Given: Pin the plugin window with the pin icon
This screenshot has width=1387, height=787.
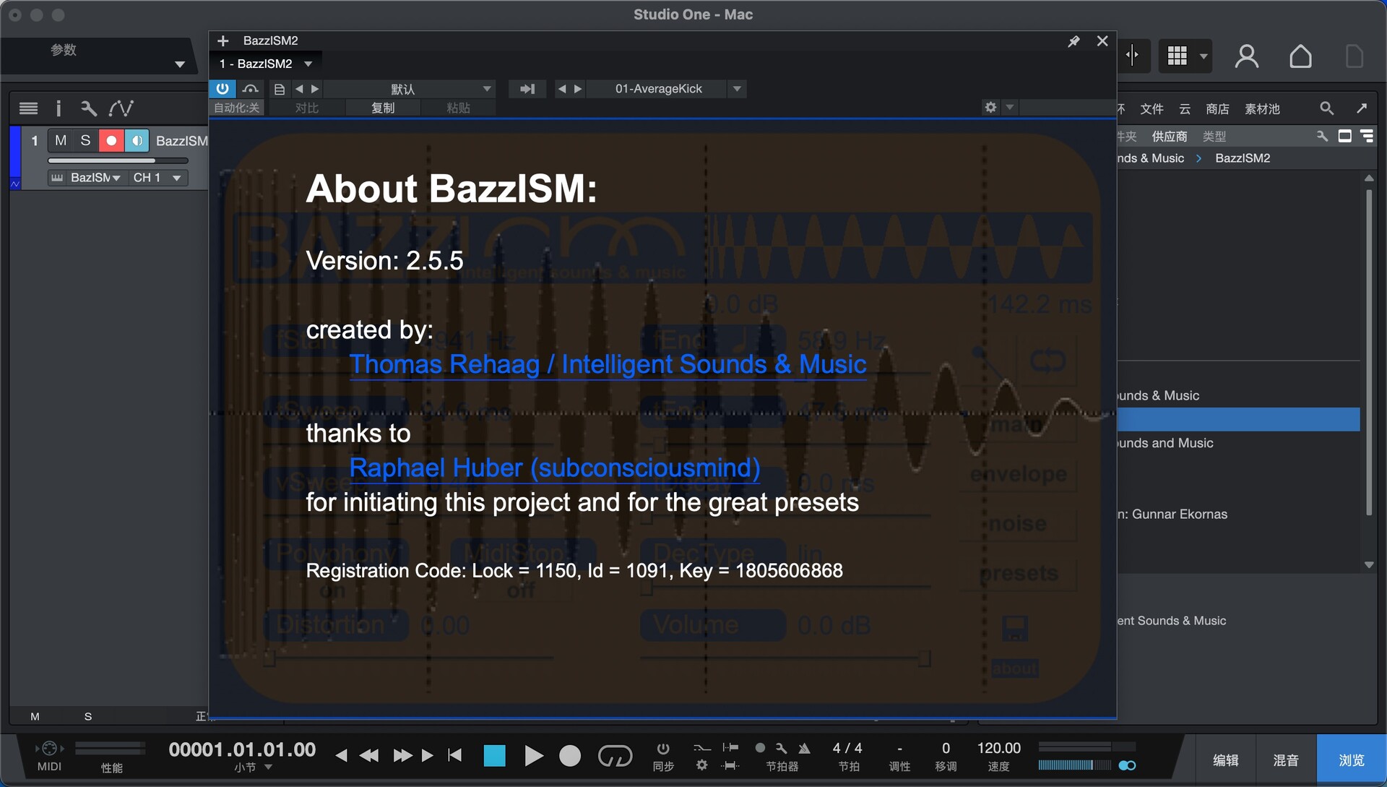Looking at the screenshot, I should click(x=1073, y=41).
